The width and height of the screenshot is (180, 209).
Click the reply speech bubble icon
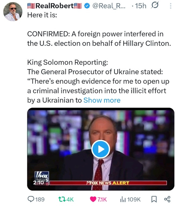tap(32, 199)
